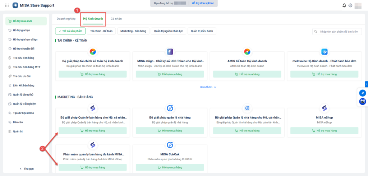
Task: Click Hỗ trợ mua hàng for MISA eShop card
Action: click(x=325, y=131)
